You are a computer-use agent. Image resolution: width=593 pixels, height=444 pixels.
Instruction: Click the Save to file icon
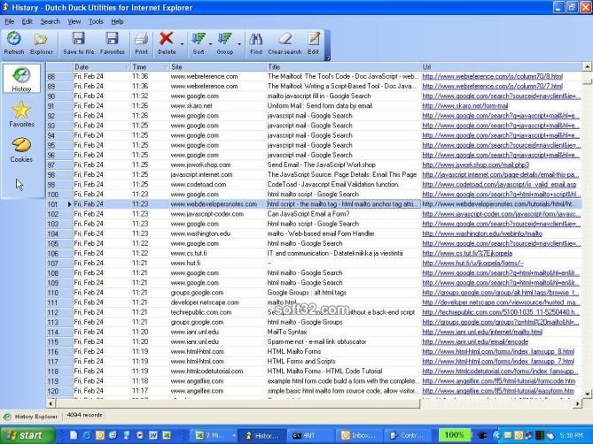pyautogui.click(x=79, y=39)
